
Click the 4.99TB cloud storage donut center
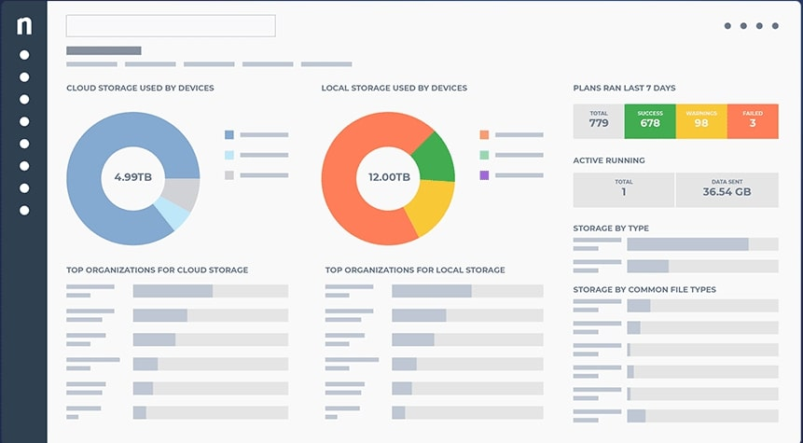click(x=133, y=177)
